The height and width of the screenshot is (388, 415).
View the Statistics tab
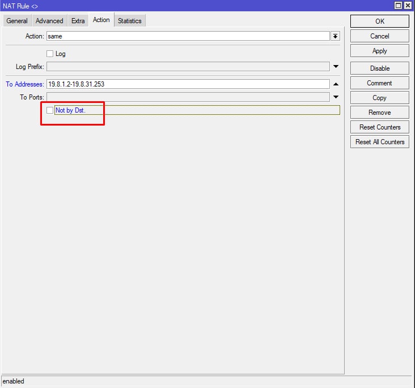pyautogui.click(x=130, y=21)
